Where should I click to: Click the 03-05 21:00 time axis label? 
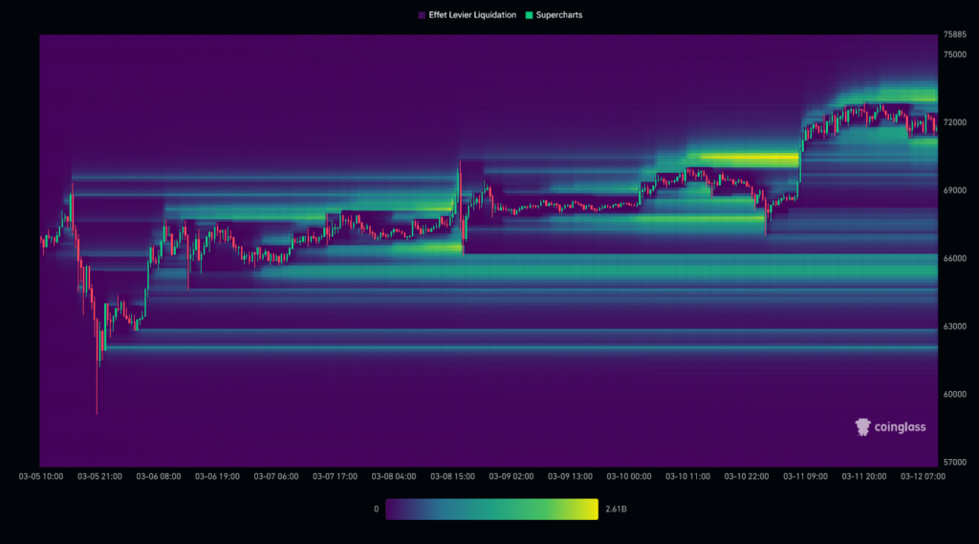99,476
